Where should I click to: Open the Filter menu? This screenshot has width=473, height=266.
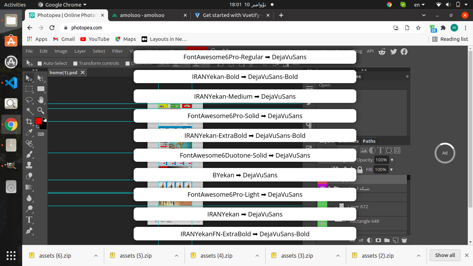[x=117, y=51]
